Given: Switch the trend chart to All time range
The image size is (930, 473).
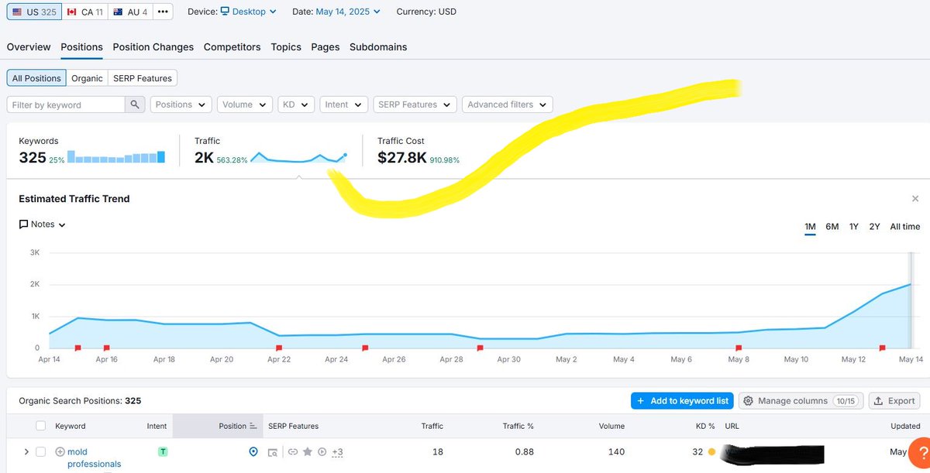Looking at the screenshot, I should click(x=905, y=227).
